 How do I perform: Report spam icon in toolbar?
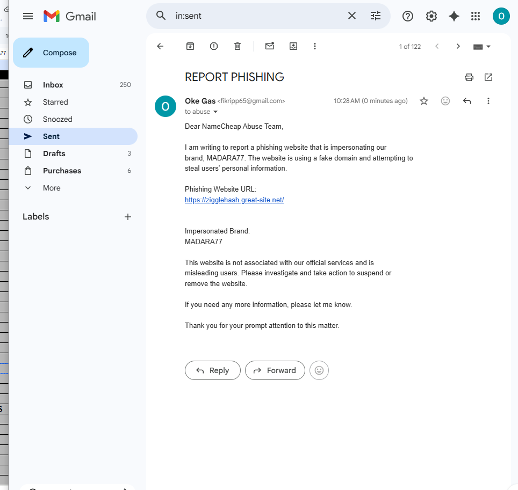[214, 46]
